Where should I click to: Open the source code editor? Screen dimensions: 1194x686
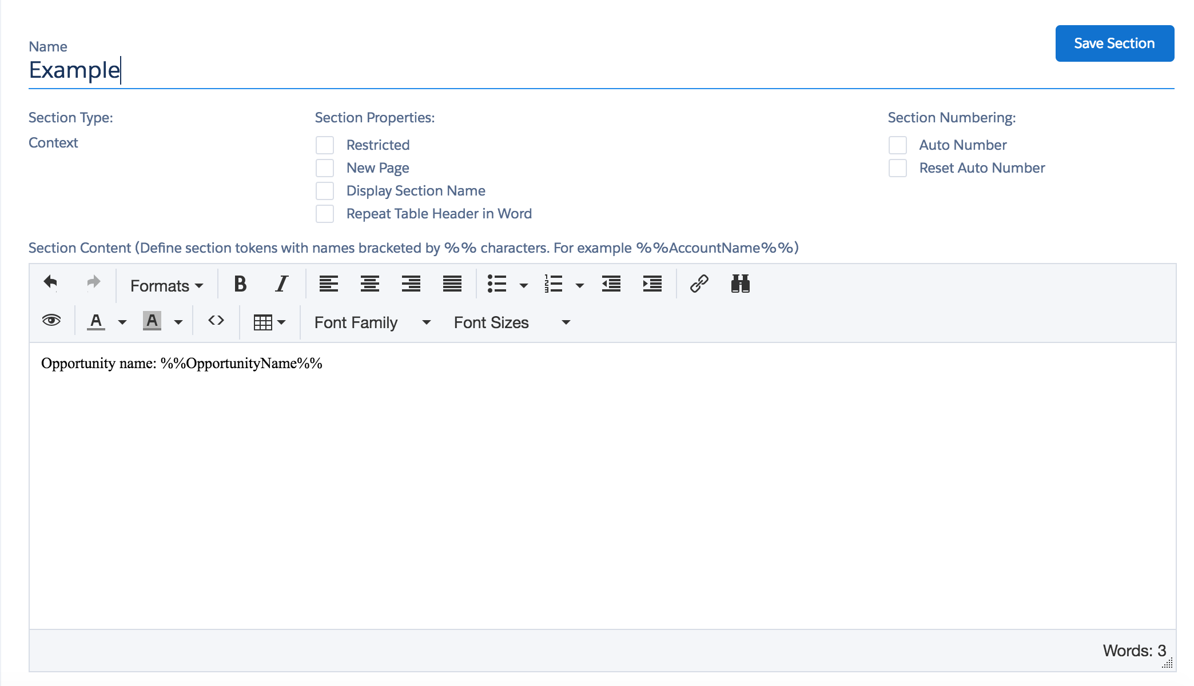[x=216, y=321]
